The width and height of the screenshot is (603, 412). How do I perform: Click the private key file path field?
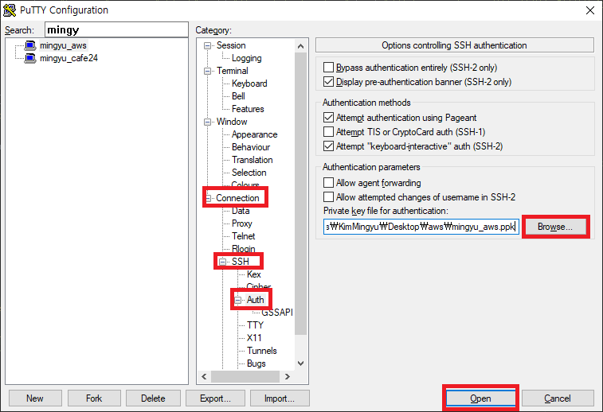pos(421,227)
